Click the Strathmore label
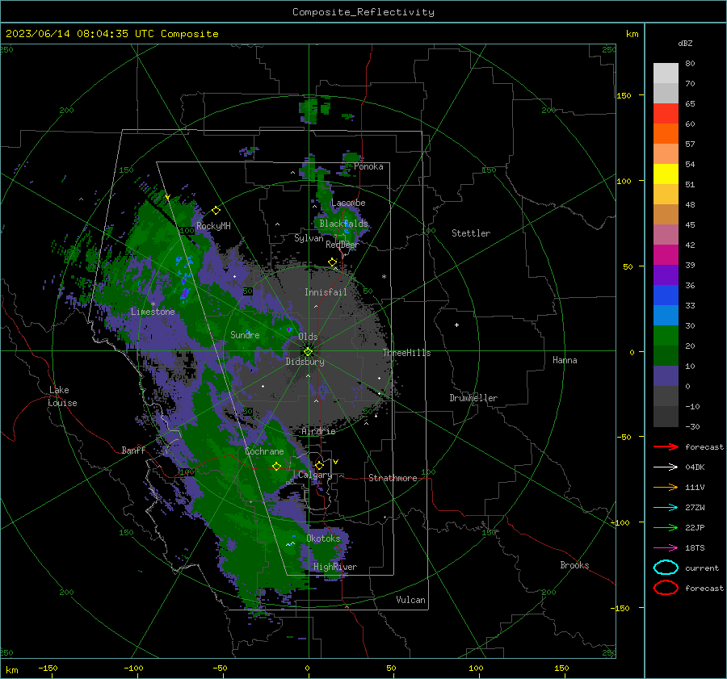The width and height of the screenshot is (727, 679). point(393,478)
